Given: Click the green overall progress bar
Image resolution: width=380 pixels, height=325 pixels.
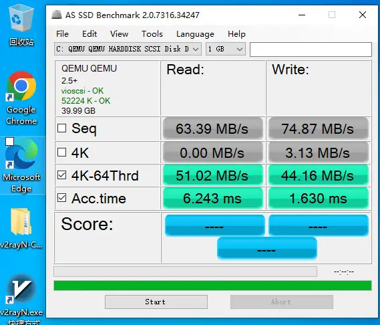Looking at the screenshot, I should [x=212, y=286].
